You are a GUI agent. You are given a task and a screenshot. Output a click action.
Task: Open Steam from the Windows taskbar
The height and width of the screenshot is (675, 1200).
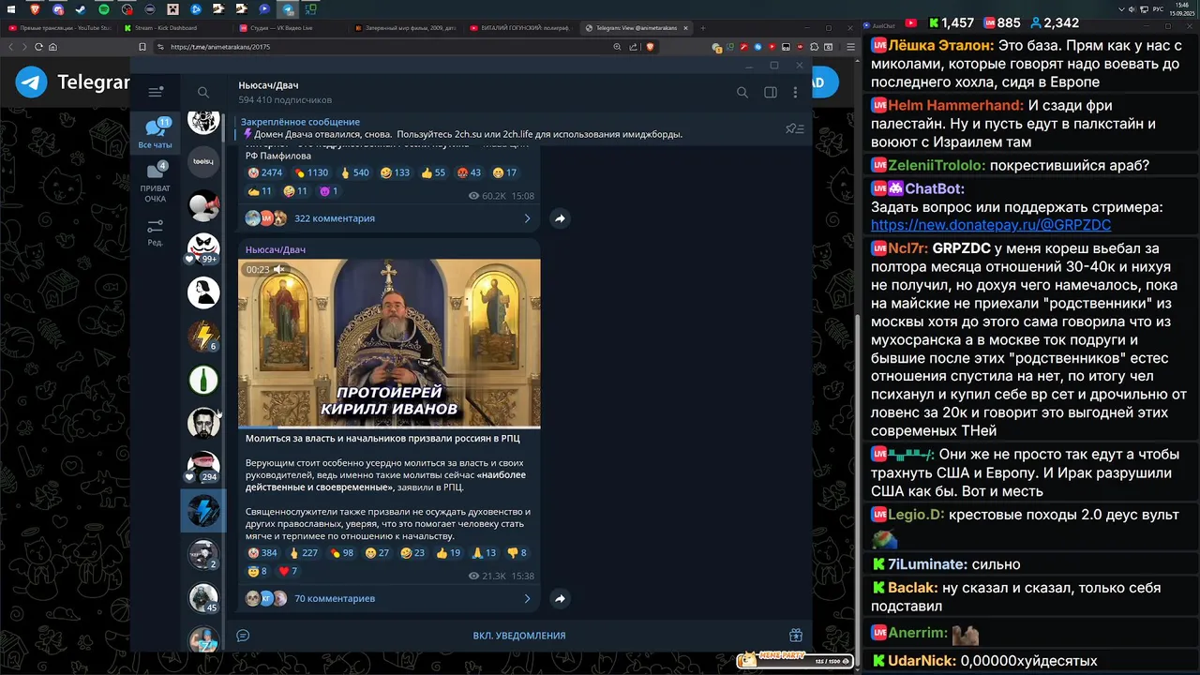[x=81, y=9]
